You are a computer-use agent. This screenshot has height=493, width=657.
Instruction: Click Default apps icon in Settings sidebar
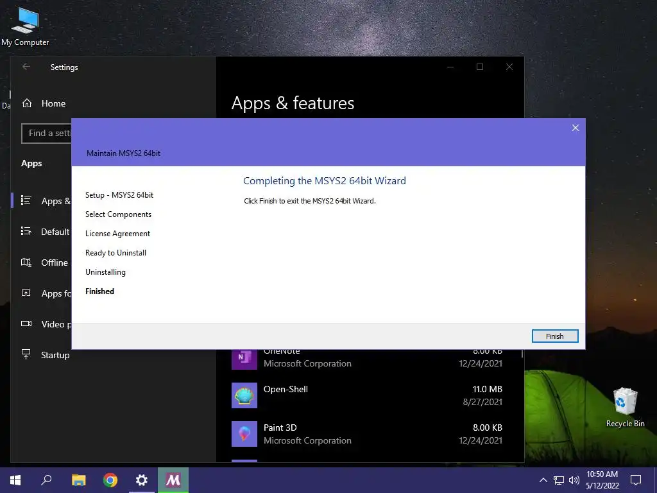(x=26, y=231)
